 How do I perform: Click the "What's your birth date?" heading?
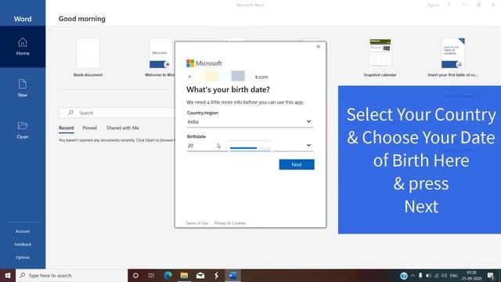[228, 89]
